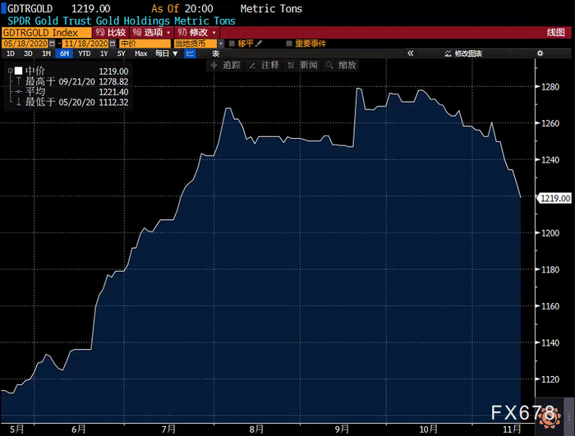Click the 1120 y-axis label
This screenshot has width=575, height=436.
(x=550, y=379)
